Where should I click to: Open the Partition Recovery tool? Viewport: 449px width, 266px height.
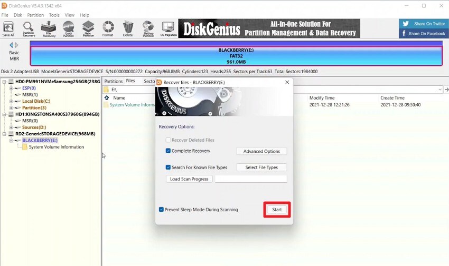(29, 29)
